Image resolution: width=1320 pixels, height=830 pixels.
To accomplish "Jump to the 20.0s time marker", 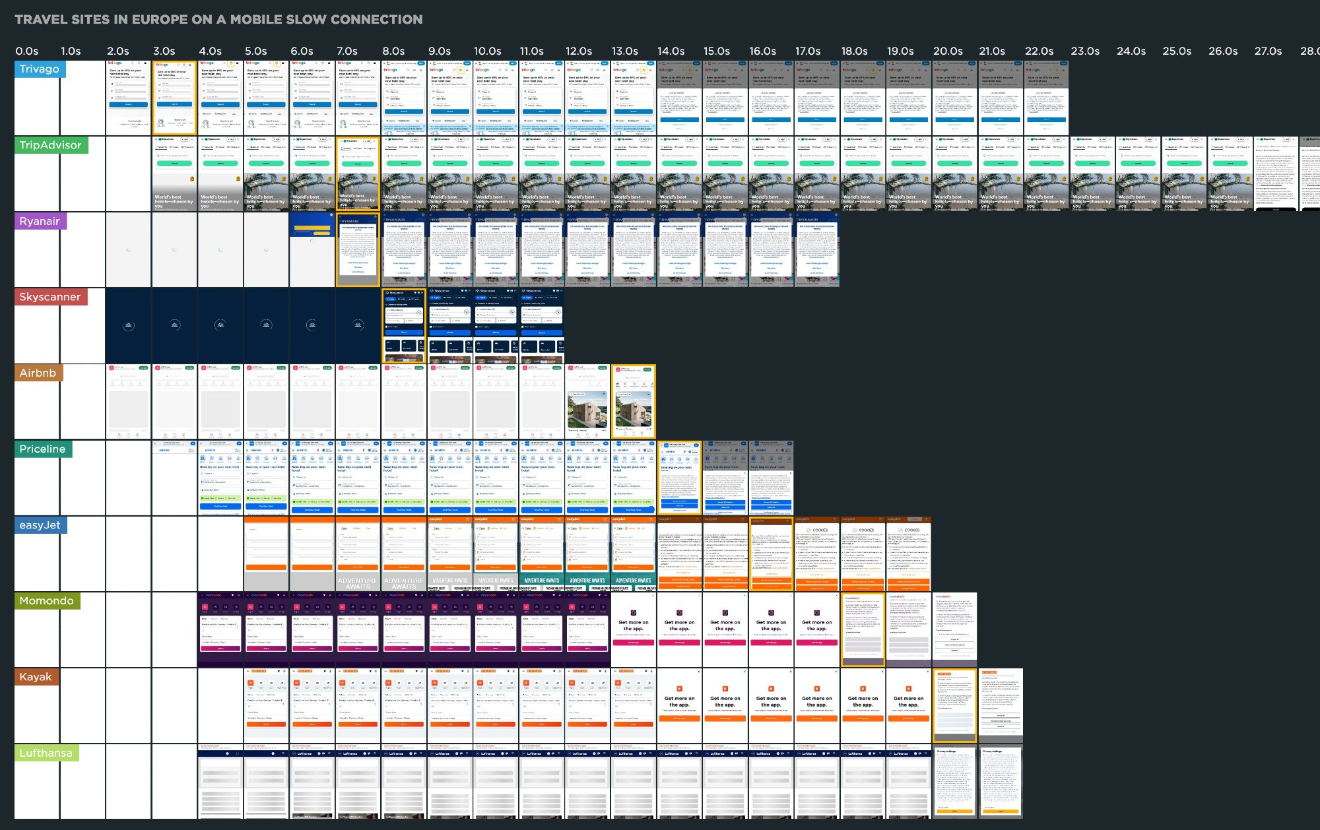I will tap(948, 51).
